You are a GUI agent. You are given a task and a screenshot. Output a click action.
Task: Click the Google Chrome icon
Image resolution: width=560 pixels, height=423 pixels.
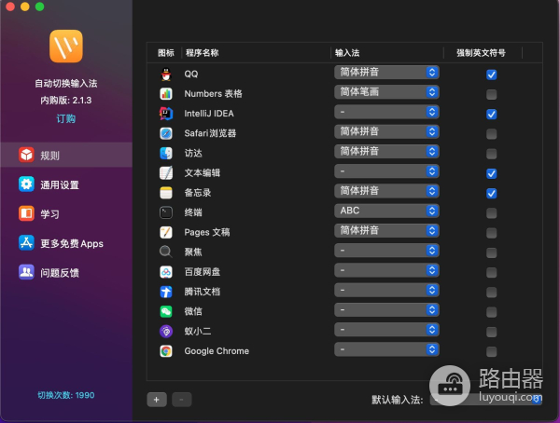click(x=166, y=351)
